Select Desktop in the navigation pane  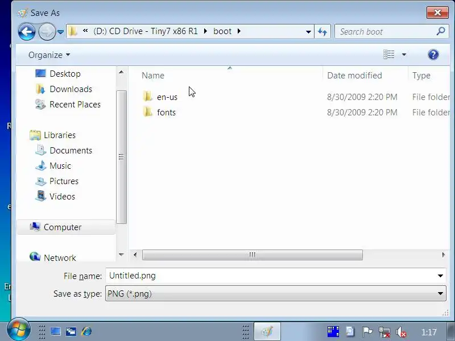click(x=65, y=74)
